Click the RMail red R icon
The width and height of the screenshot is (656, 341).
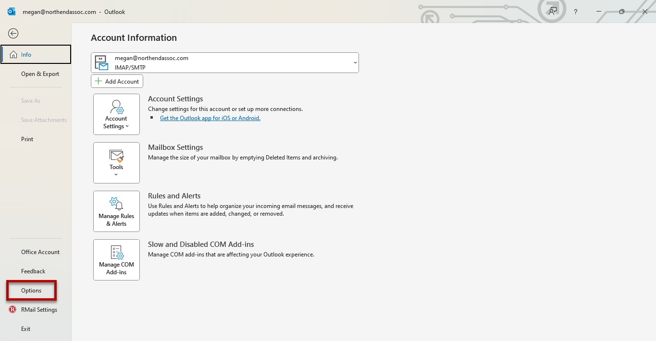pyautogui.click(x=12, y=310)
